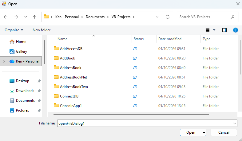Screen dimensions: 242x141
Task: Change view with the list view icon
Action: [208, 30]
